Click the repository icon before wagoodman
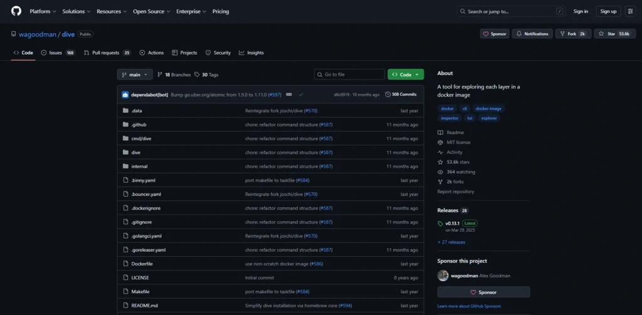642x315 pixels. 14,34
